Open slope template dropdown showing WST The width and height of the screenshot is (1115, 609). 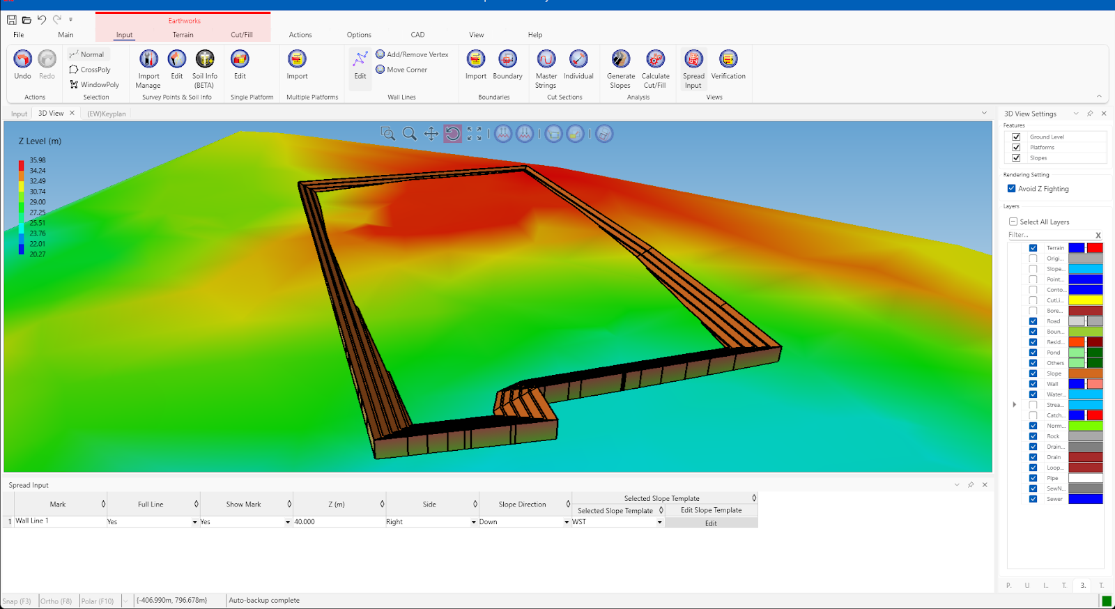pyautogui.click(x=659, y=522)
